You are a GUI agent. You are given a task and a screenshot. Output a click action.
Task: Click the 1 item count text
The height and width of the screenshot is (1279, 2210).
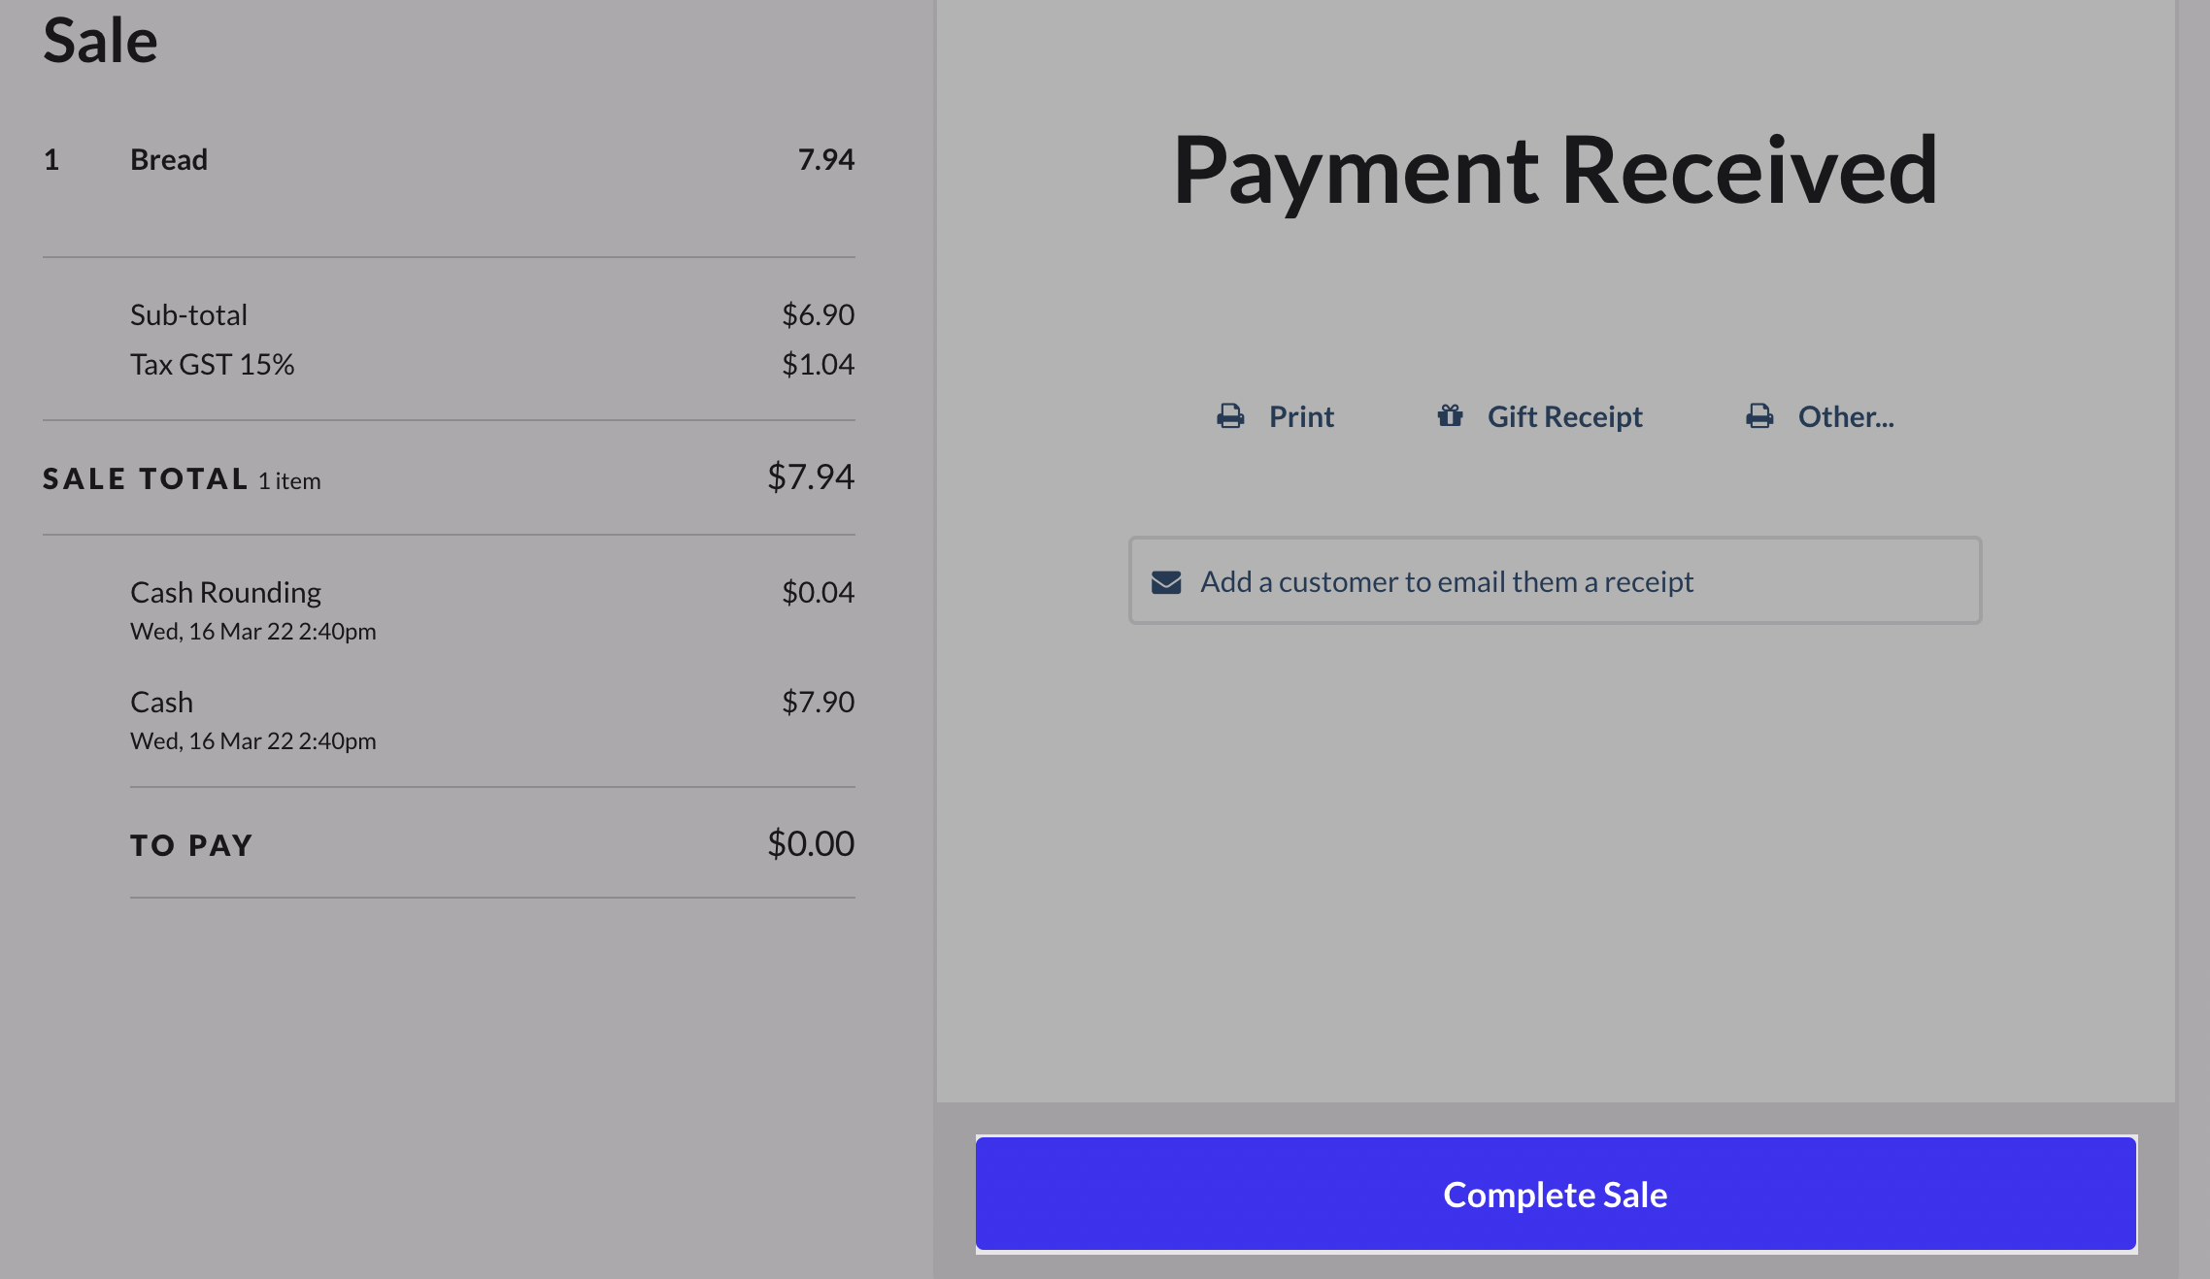289,481
